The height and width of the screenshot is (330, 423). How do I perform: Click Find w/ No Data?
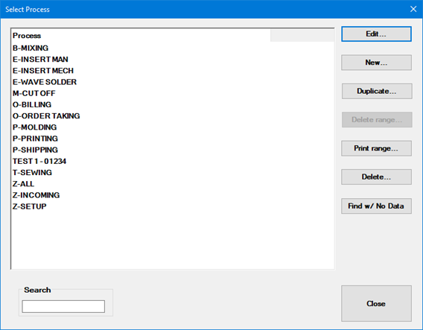376,206
